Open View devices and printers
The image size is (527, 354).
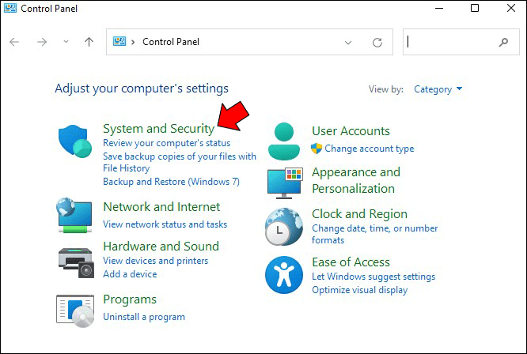[x=156, y=261]
